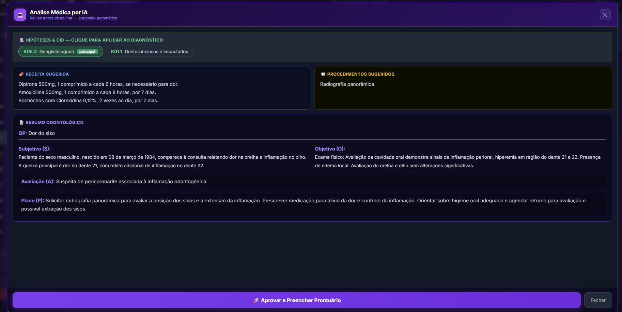Close the Análise Médica dialog with X
The image size is (622, 312).
pos(605,15)
